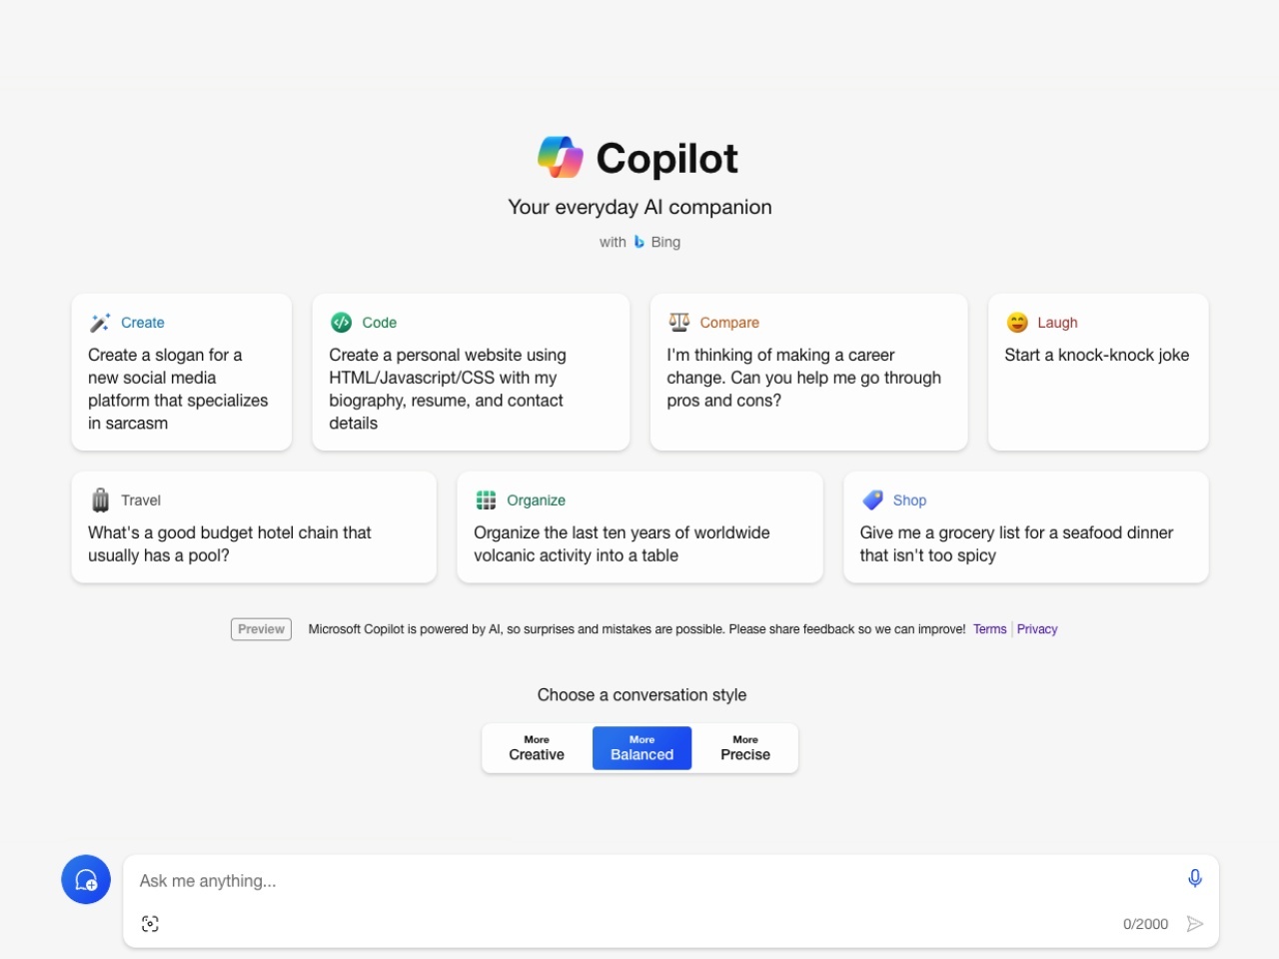1279x959 pixels.
Task: Click the Preview badge
Action: point(261,629)
